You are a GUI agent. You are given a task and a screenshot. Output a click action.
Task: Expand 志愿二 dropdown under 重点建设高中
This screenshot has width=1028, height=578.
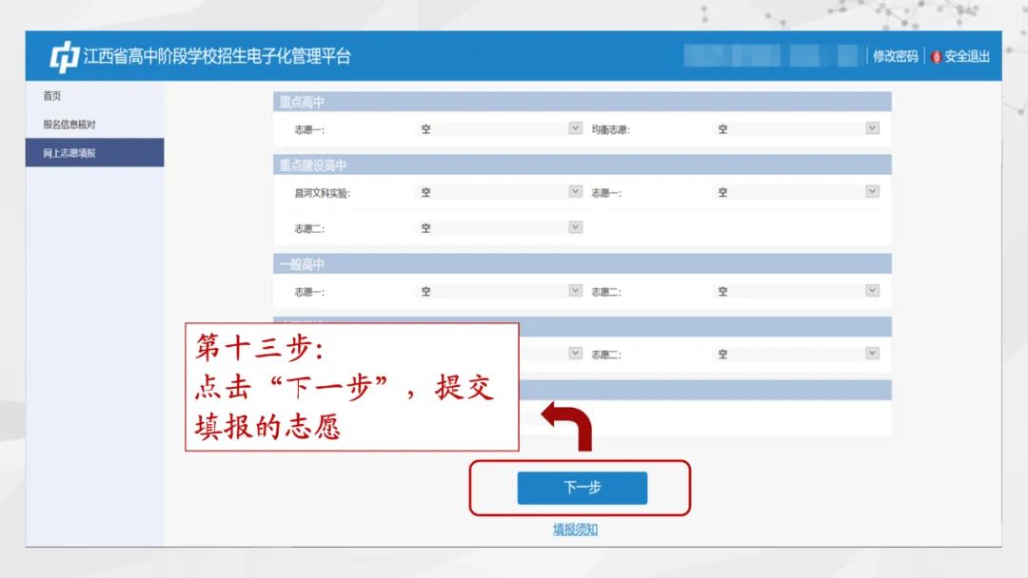[499, 228]
